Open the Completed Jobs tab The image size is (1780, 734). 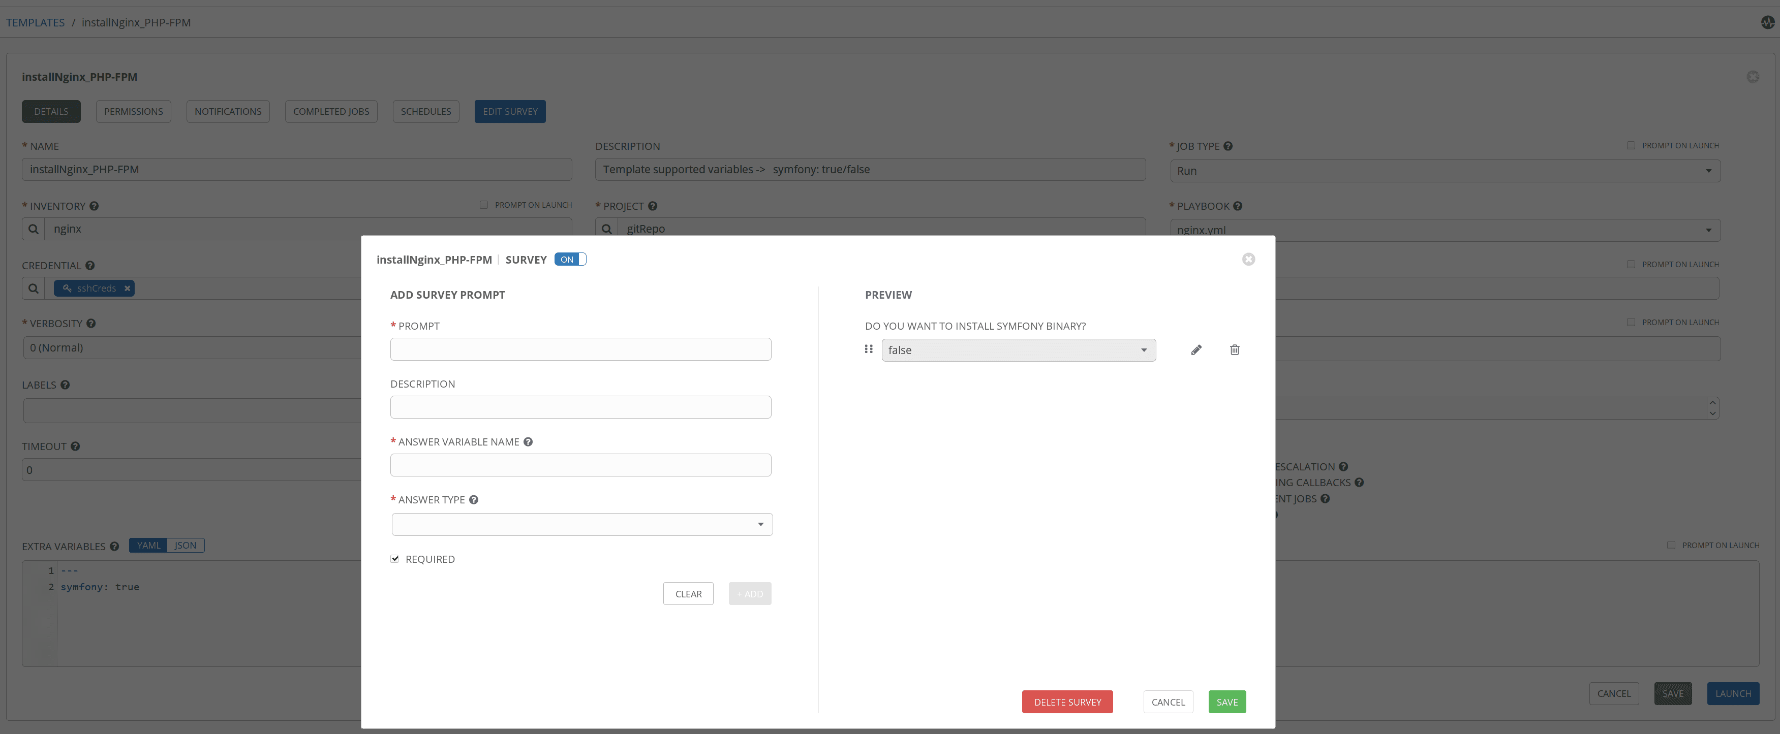click(x=331, y=112)
